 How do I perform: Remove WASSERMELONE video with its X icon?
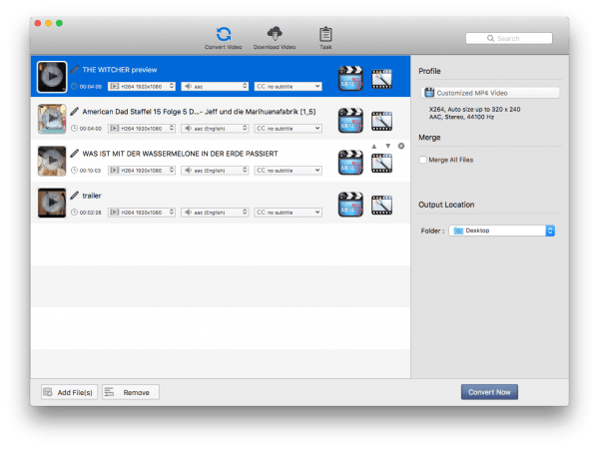tap(400, 147)
